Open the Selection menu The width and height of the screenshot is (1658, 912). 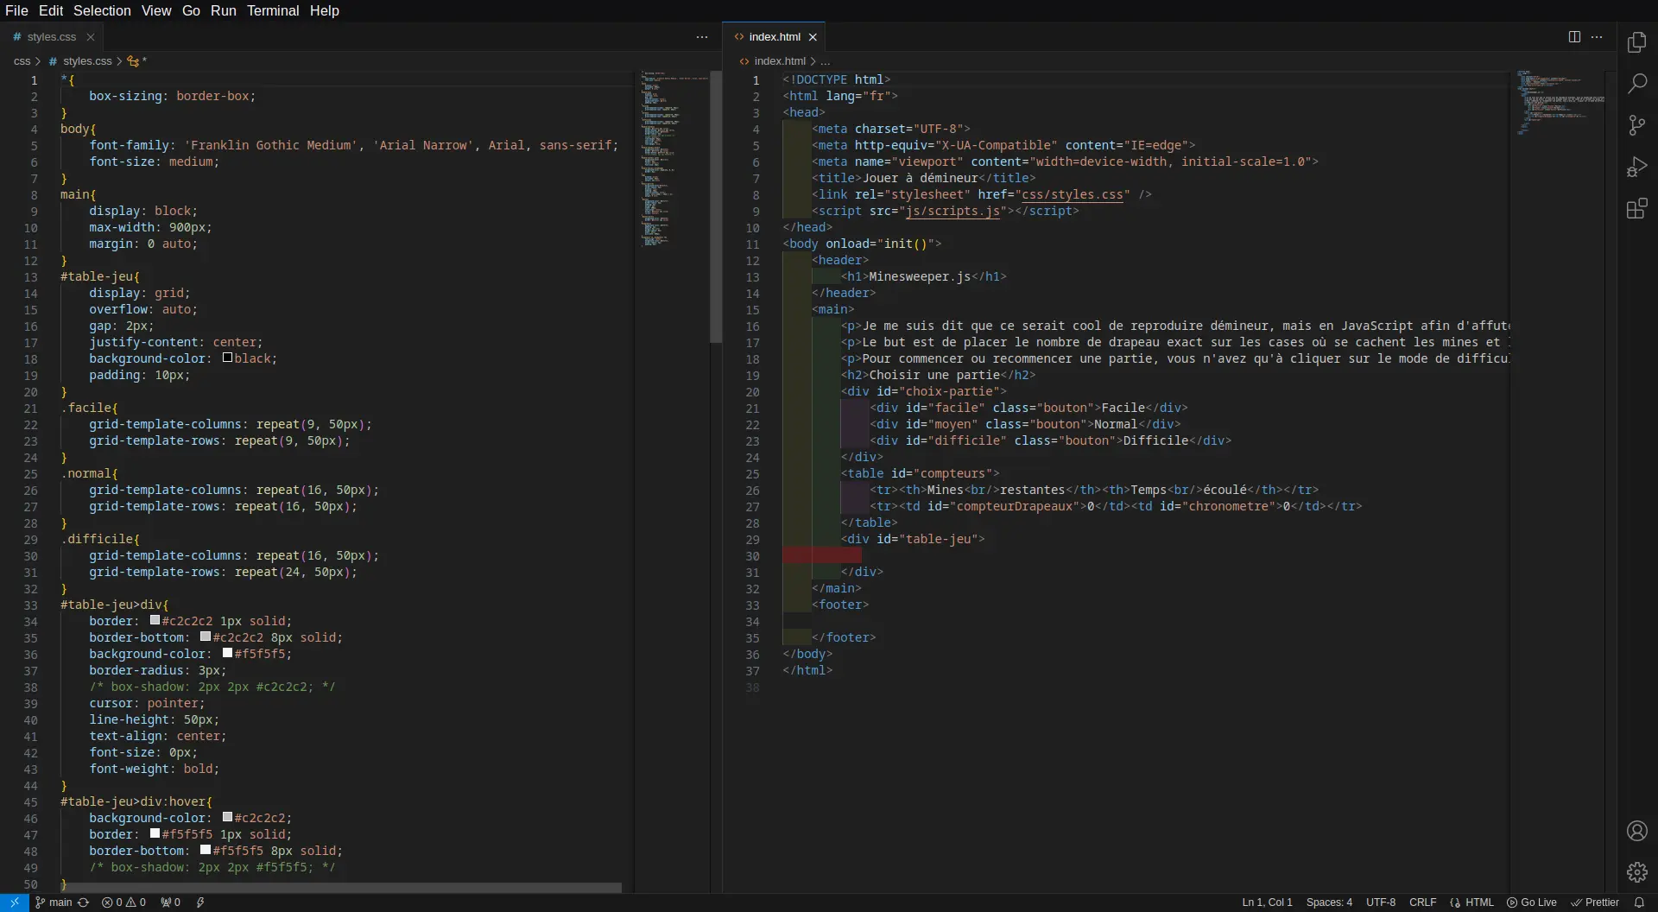102,10
